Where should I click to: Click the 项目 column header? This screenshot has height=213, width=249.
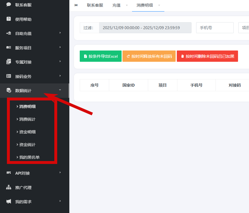[162, 85]
